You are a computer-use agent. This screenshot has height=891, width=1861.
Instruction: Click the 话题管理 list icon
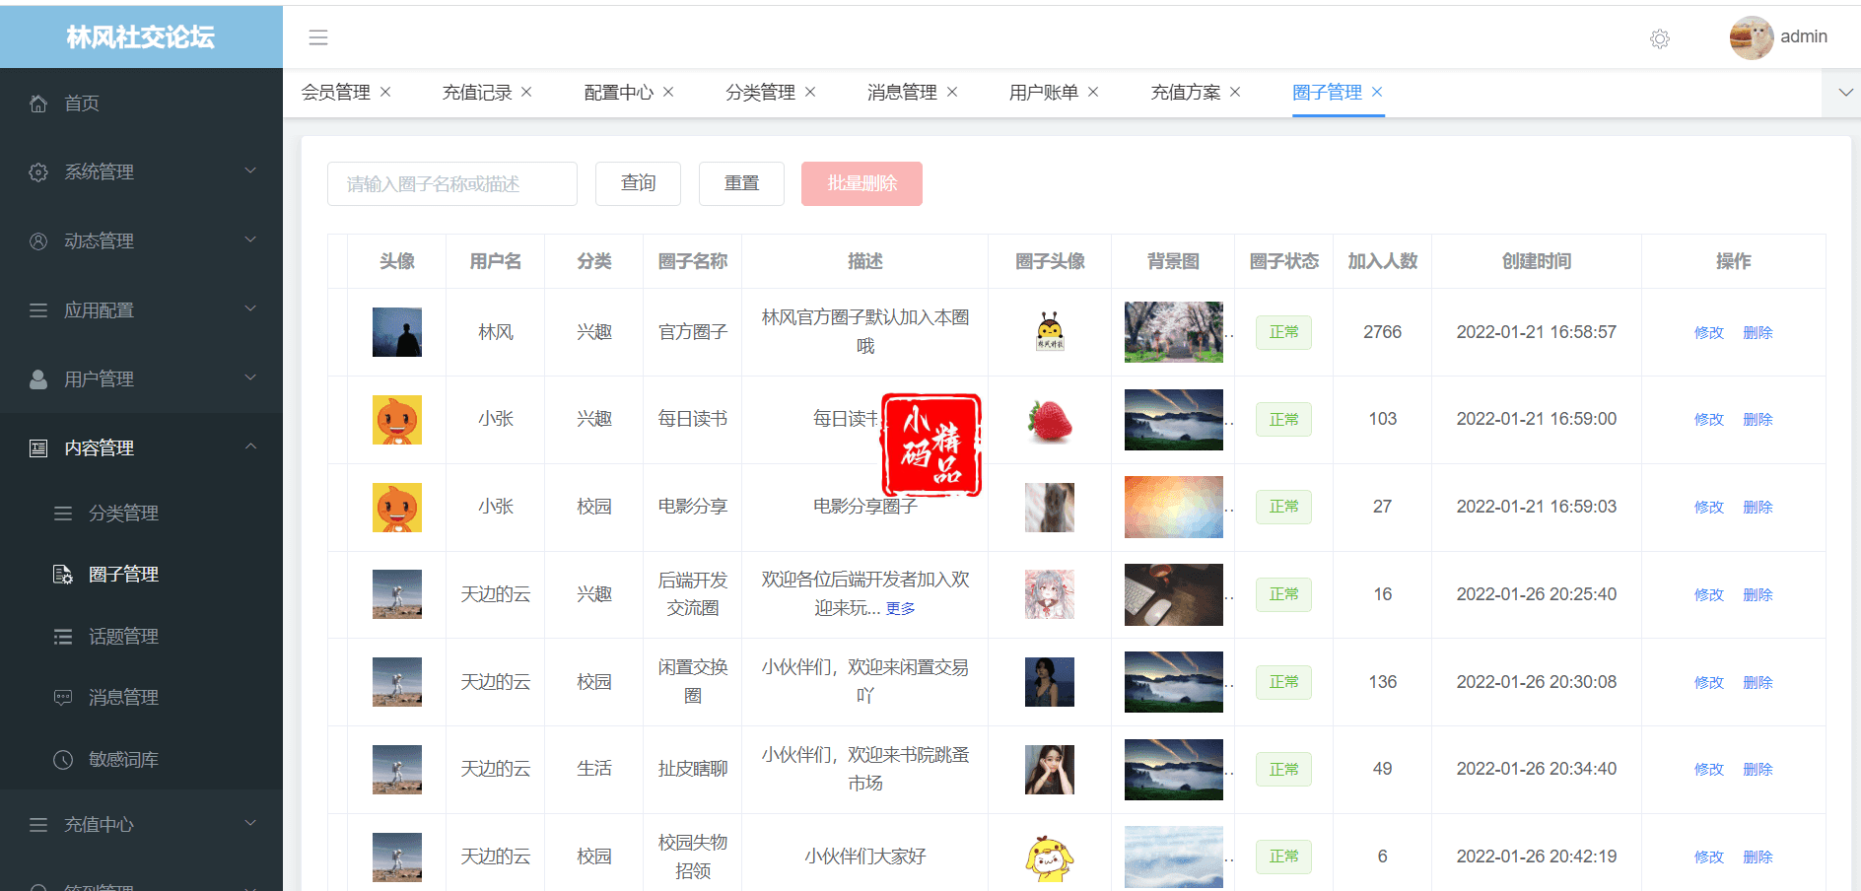tap(63, 637)
